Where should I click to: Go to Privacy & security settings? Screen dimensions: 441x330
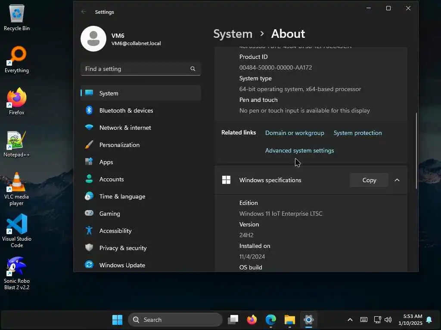point(141,248)
